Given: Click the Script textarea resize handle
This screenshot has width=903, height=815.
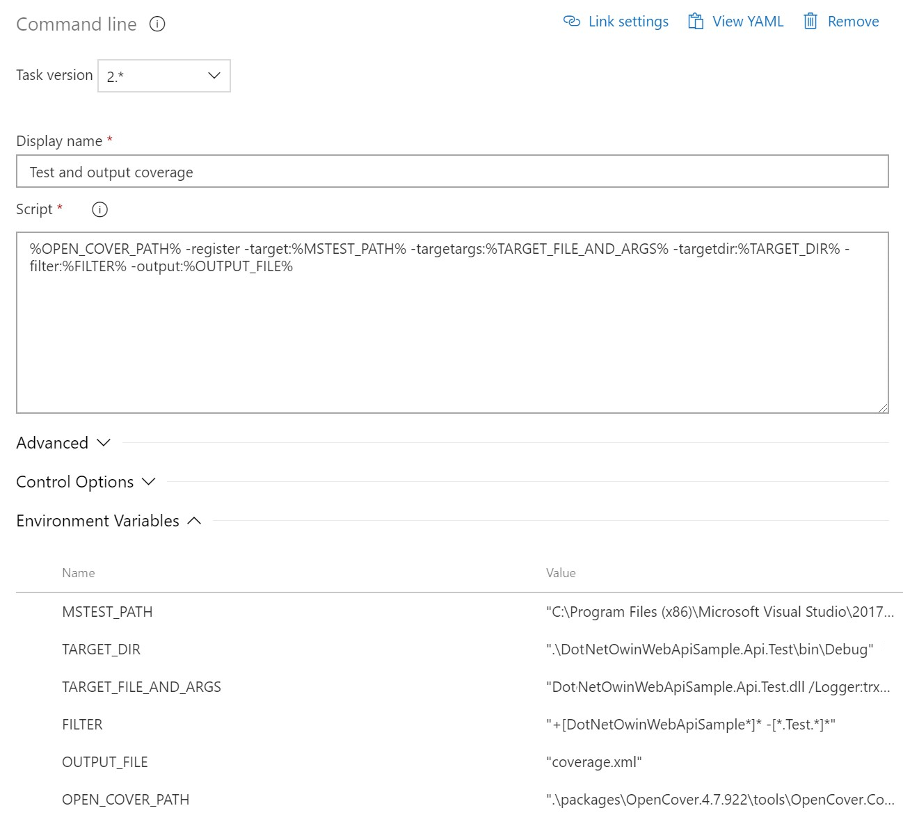Looking at the screenshot, I should point(883,408).
